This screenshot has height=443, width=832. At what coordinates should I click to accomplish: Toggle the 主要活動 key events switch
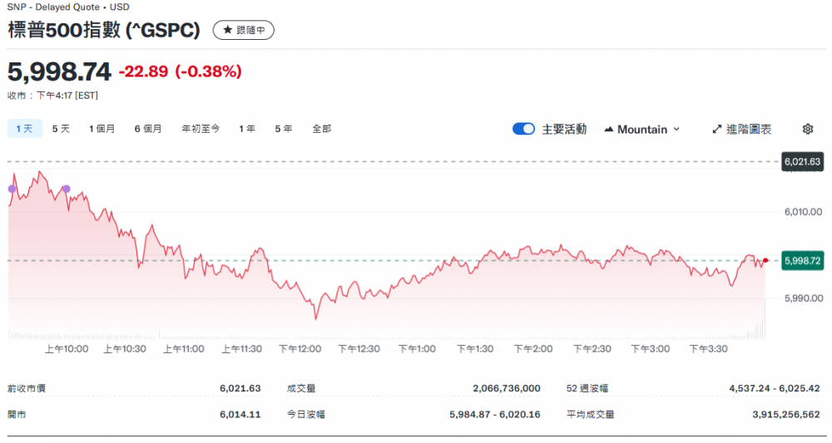tap(523, 129)
